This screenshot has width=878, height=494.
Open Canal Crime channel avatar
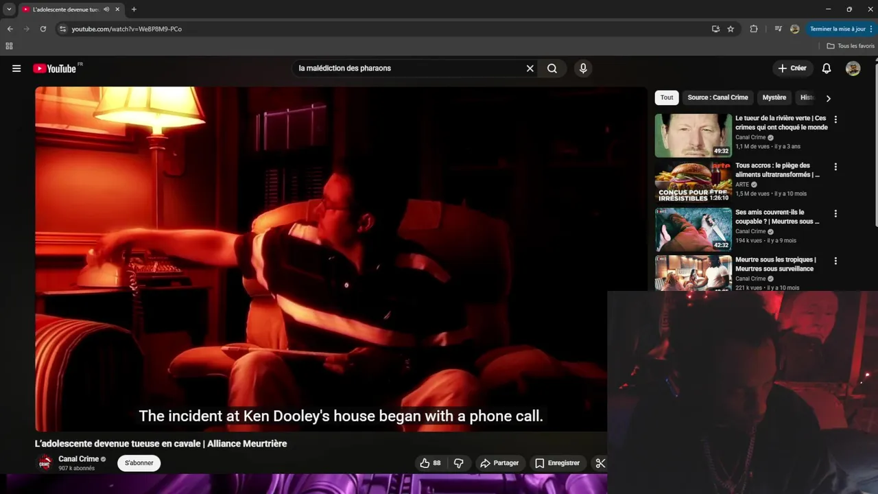coord(45,463)
